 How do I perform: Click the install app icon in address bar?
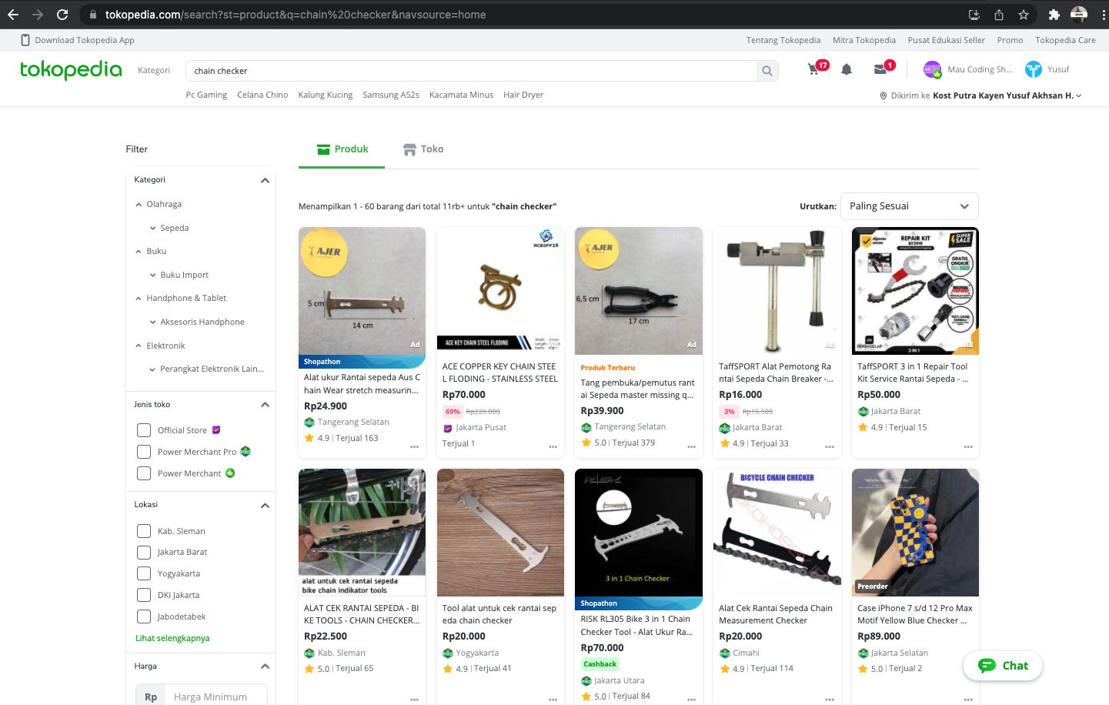click(974, 15)
